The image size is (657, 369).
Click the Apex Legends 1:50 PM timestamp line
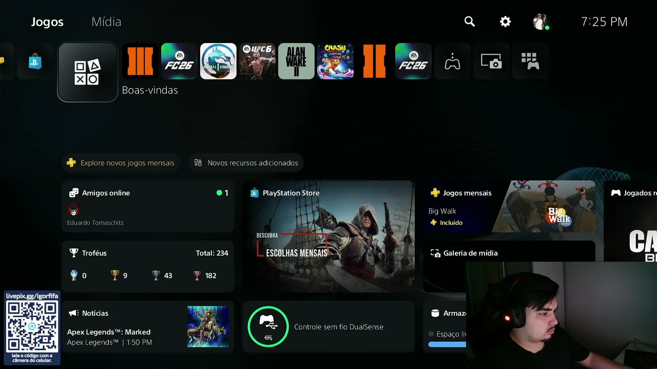coord(109,342)
